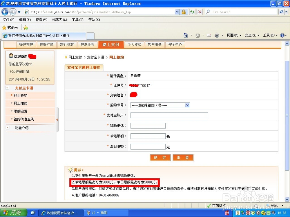The height and width of the screenshot is (217, 290).
Task: Open the 工具(O) command bar dropdown
Action: pyautogui.click(x=270, y=35)
